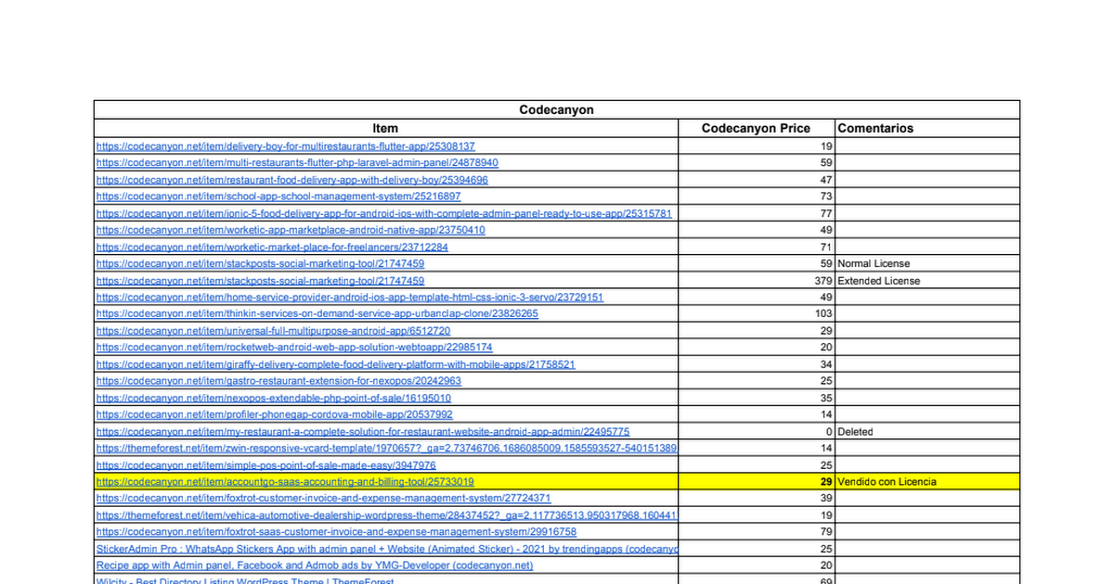
Task: Select the Codecanyon Price column header
Action: (x=756, y=128)
